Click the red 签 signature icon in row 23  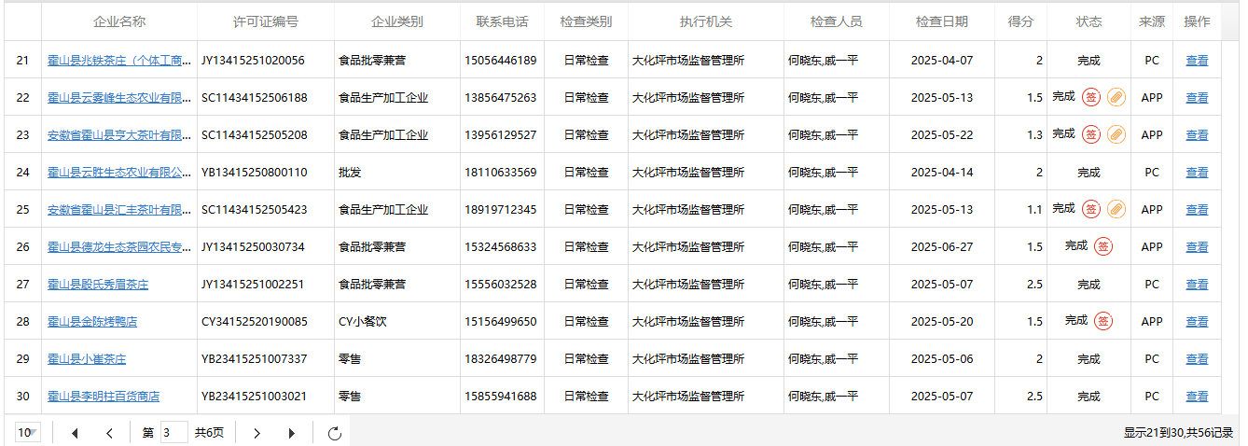[x=1090, y=134]
